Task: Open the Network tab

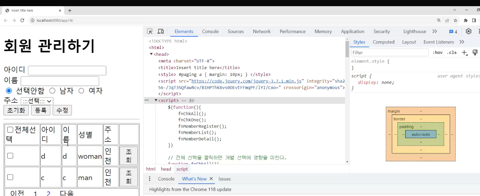Action: 262,31
